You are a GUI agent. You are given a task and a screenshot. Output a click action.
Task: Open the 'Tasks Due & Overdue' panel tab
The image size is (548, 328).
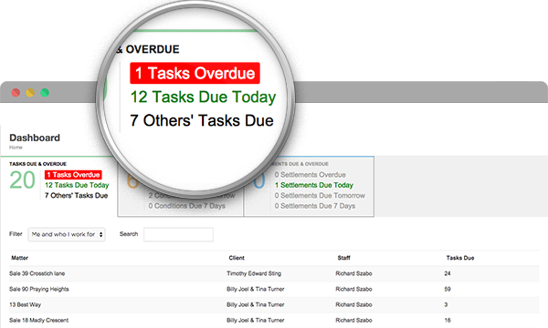click(x=37, y=164)
